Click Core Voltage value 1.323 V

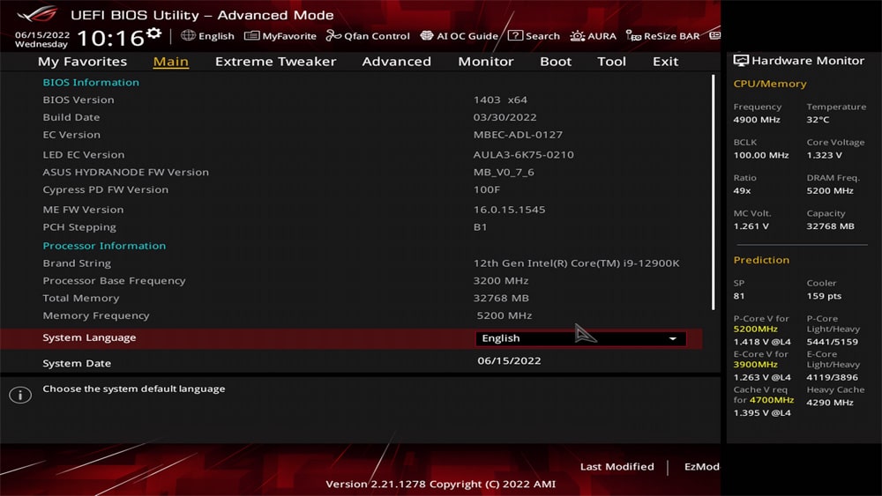click(x=824, y=155)
